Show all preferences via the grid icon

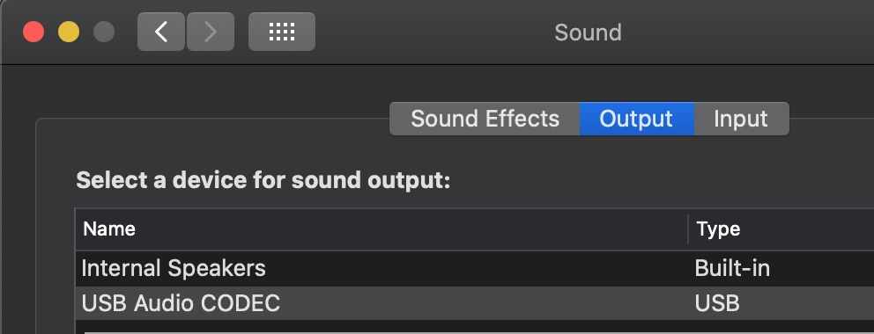point(281,33)
